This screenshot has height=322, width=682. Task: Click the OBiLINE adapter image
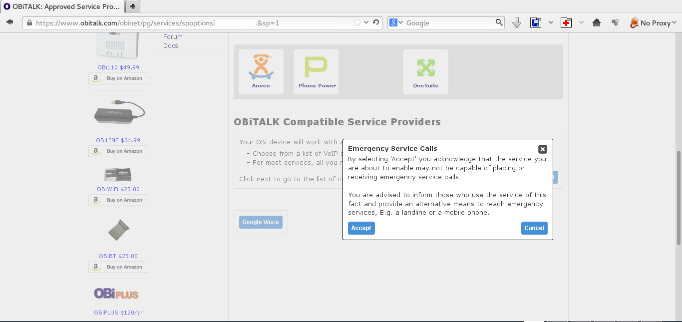coord(120,112)
